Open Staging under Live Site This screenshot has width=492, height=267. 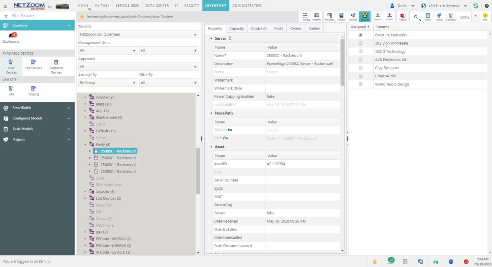[33, 90]
